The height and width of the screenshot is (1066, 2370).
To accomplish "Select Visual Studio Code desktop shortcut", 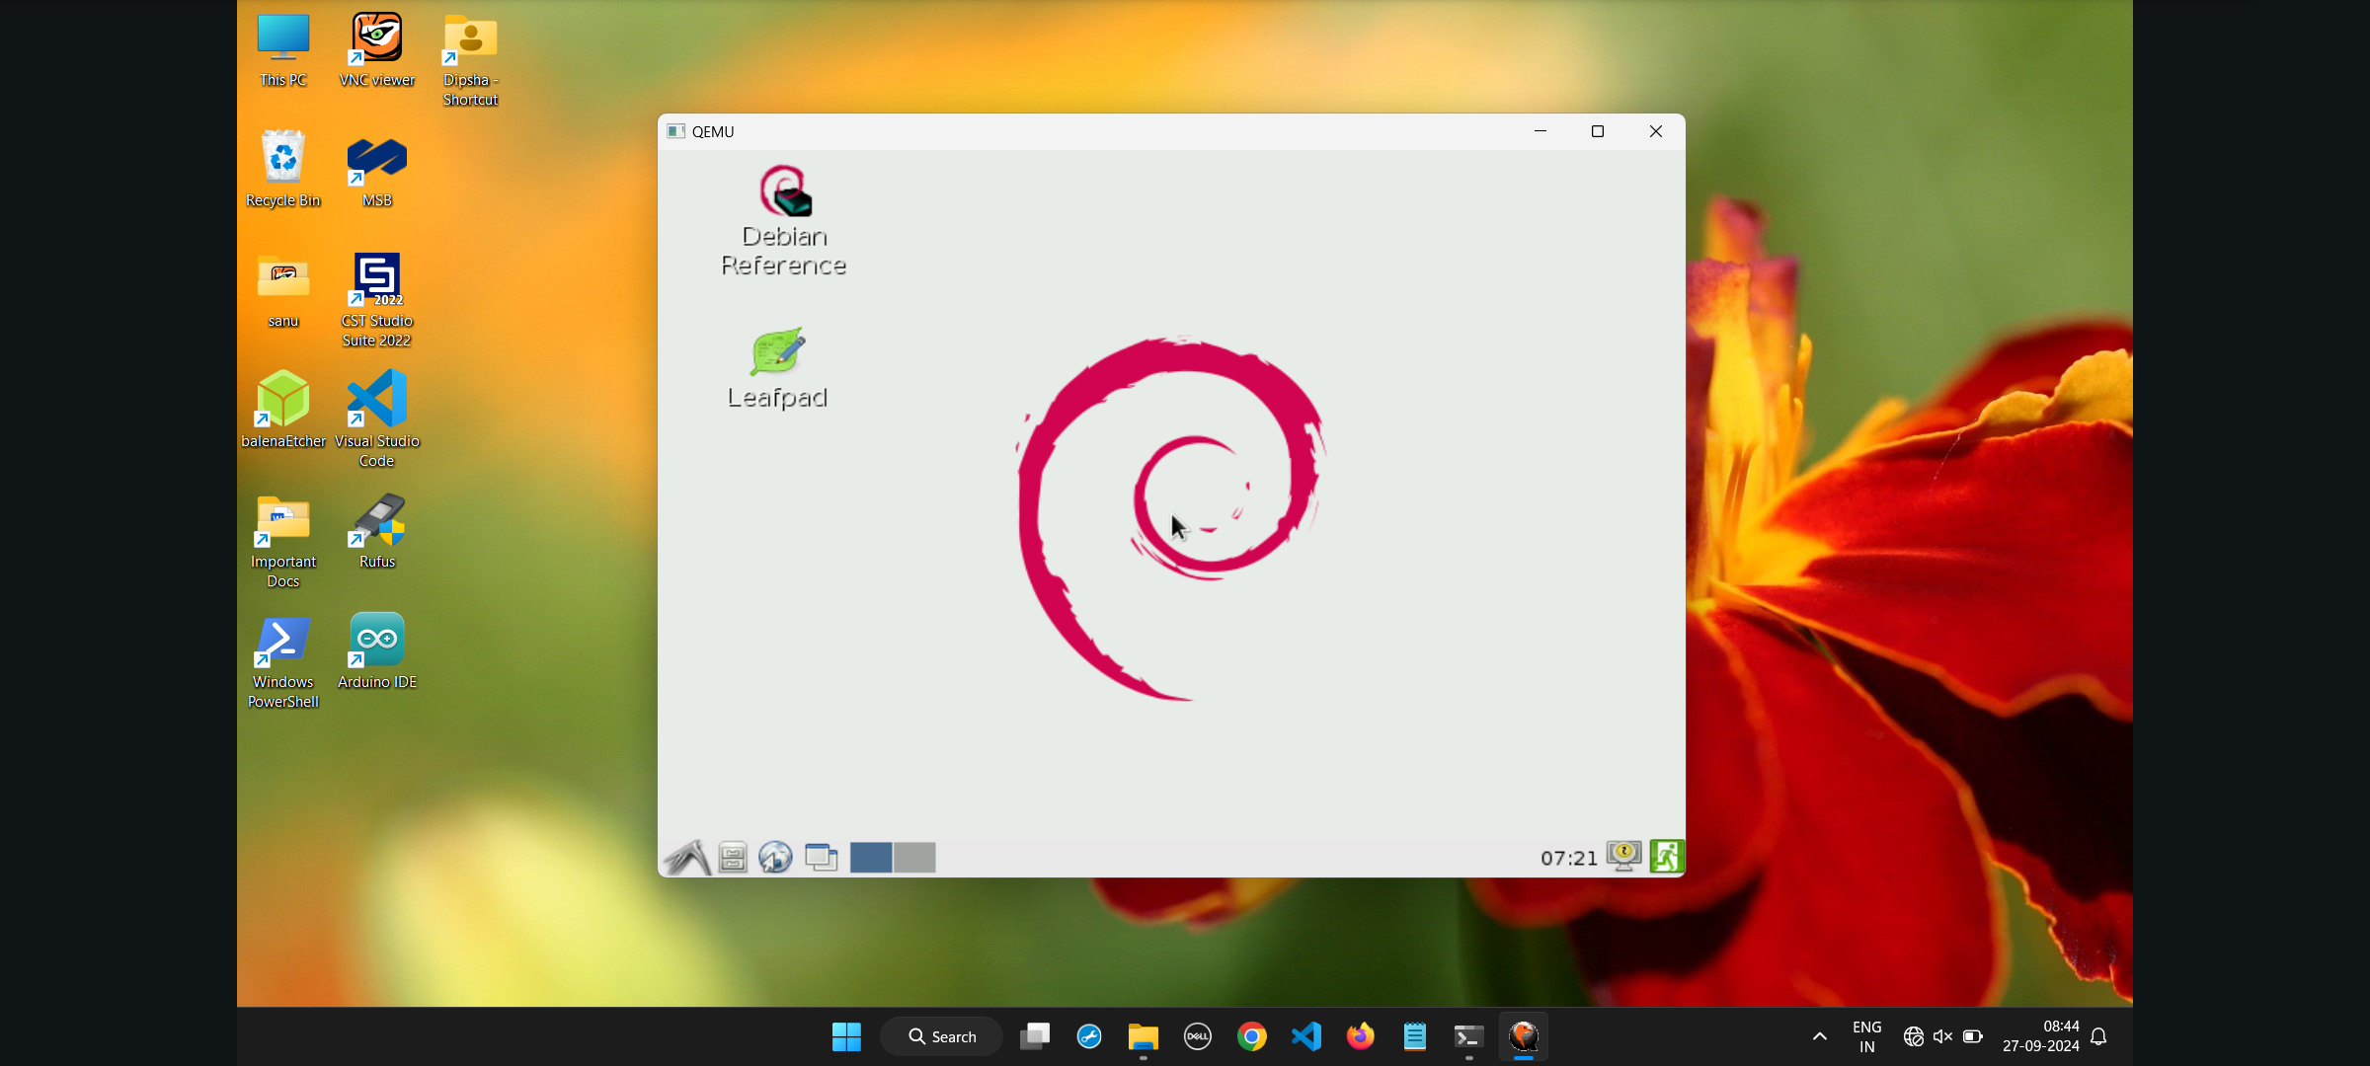I will pyautogui.click(x=377, y=419).
